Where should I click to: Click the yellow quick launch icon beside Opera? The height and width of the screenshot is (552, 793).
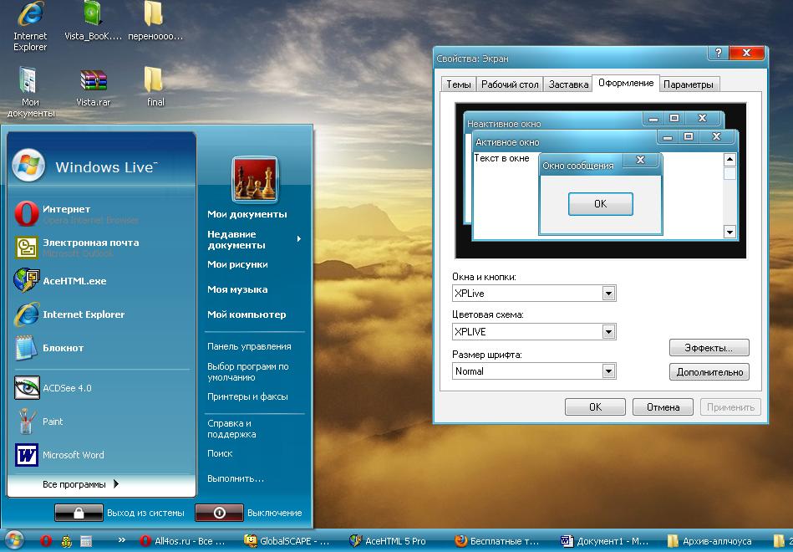tap(66, 541)
